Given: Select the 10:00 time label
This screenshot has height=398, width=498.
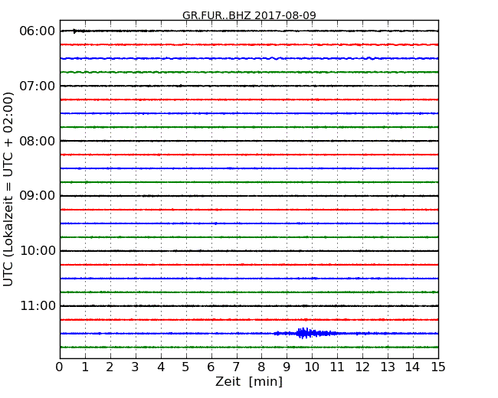Looking at the screenshot, I should tap(38, 251).
